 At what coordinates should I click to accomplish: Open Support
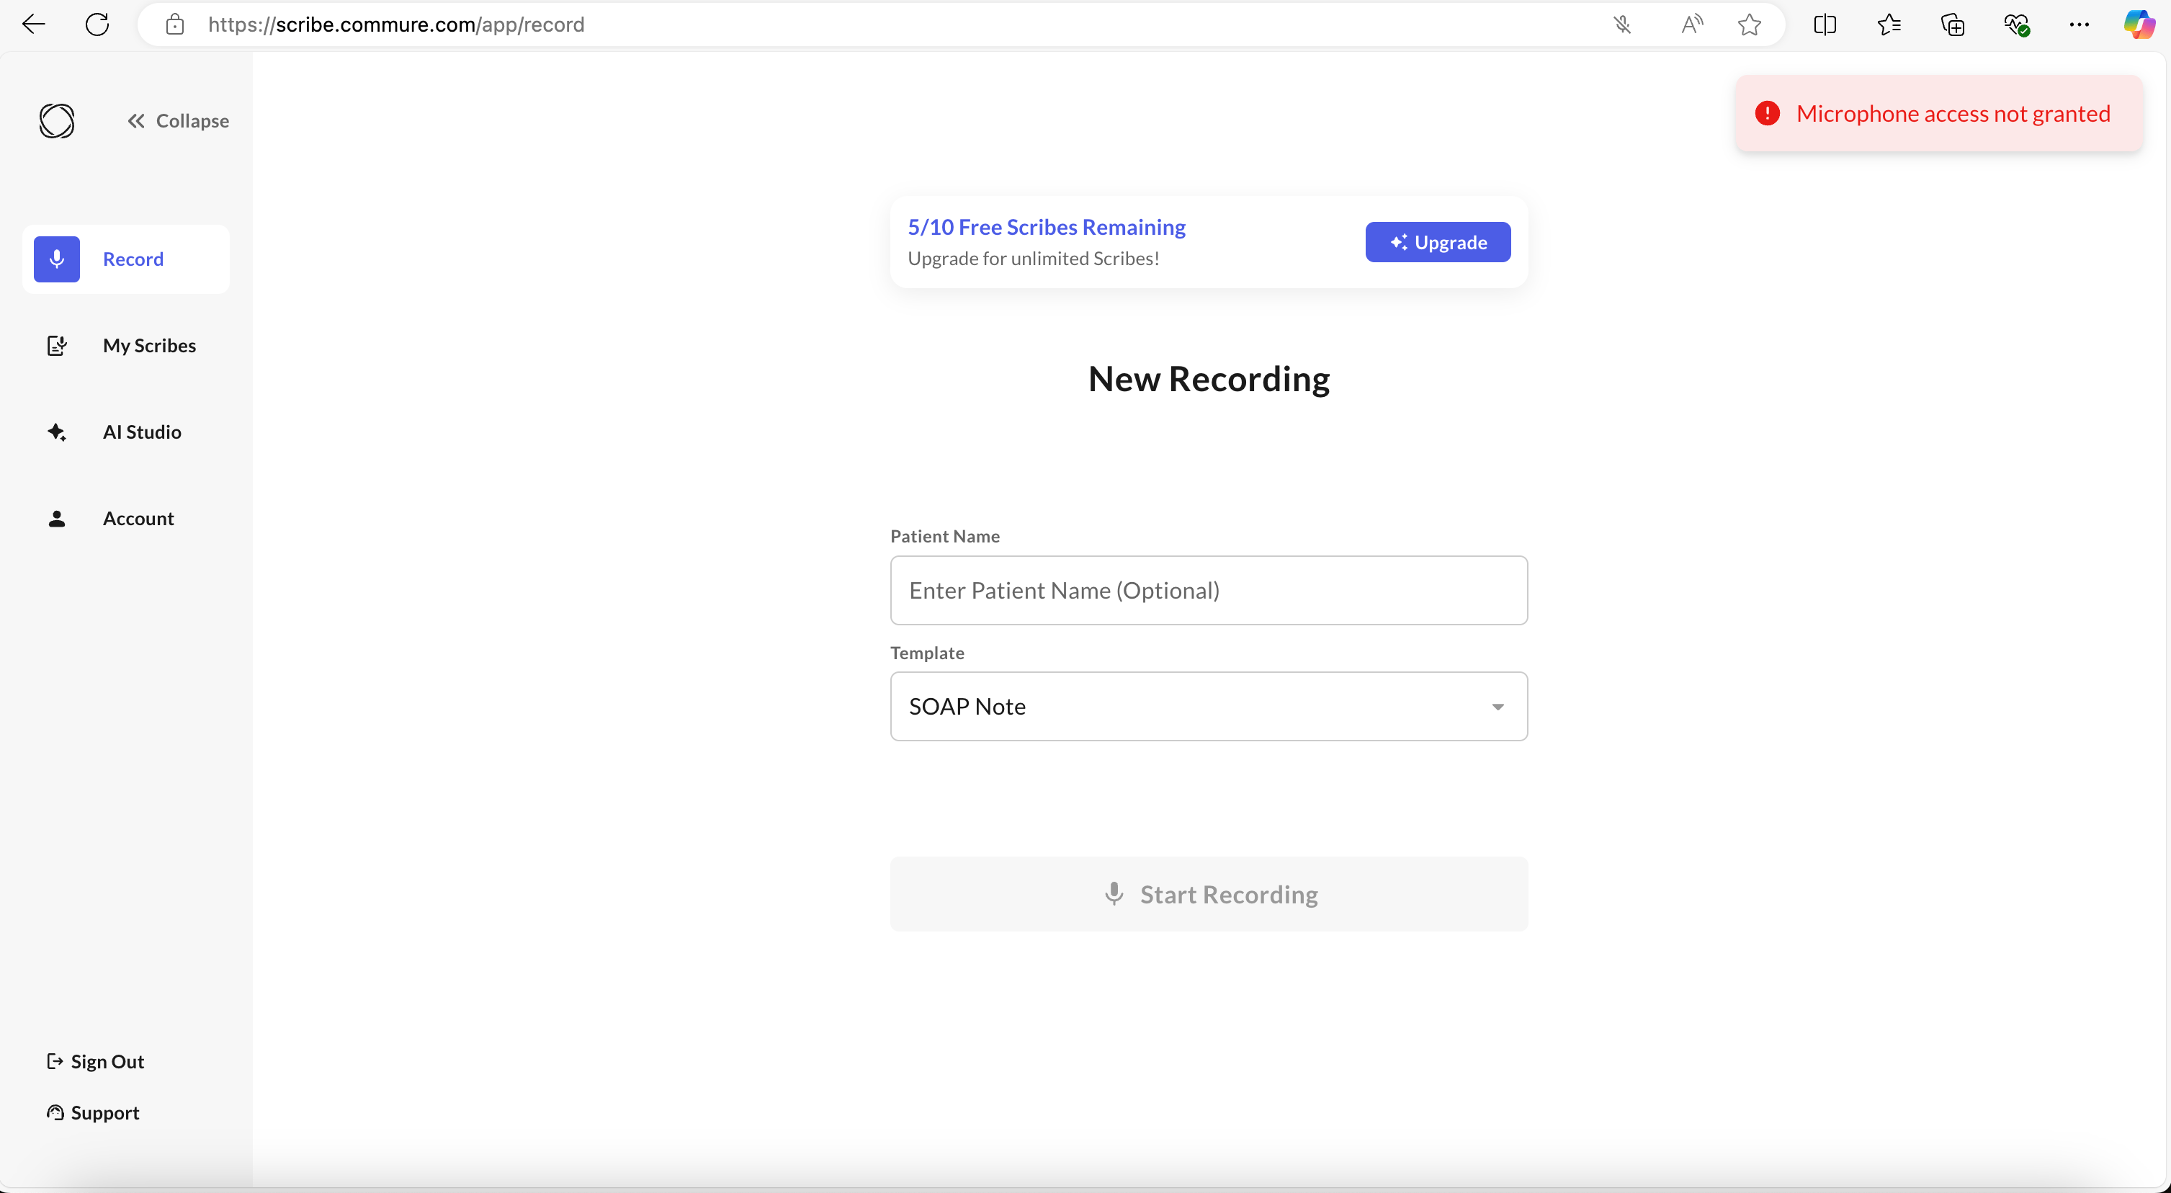coord(93,1113)
